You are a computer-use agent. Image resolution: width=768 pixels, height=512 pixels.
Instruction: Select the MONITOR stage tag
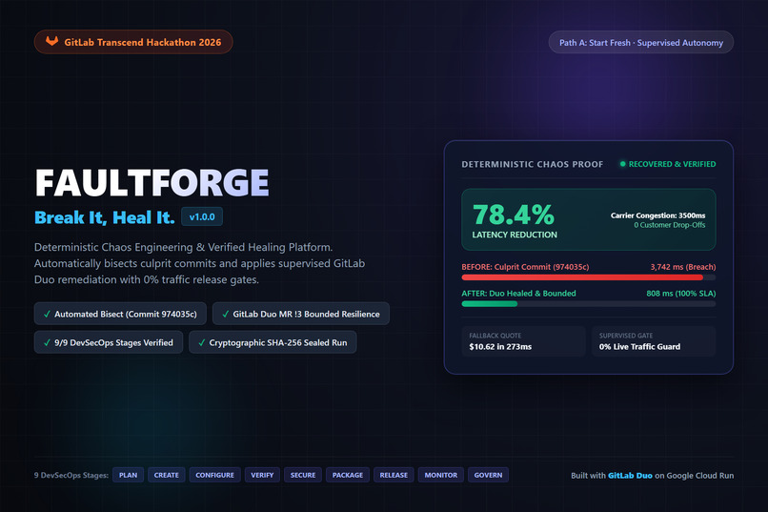[441, 475]
